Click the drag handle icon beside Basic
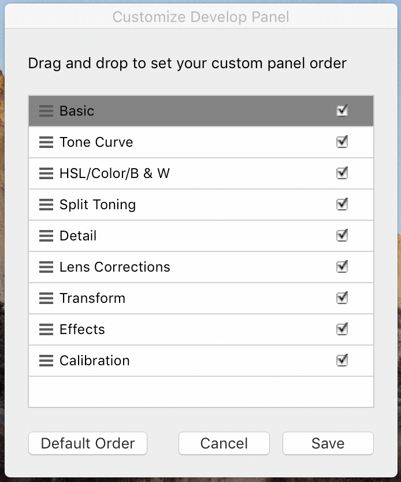The width and height of the screenshot is (401, 482). click(46, 111)
